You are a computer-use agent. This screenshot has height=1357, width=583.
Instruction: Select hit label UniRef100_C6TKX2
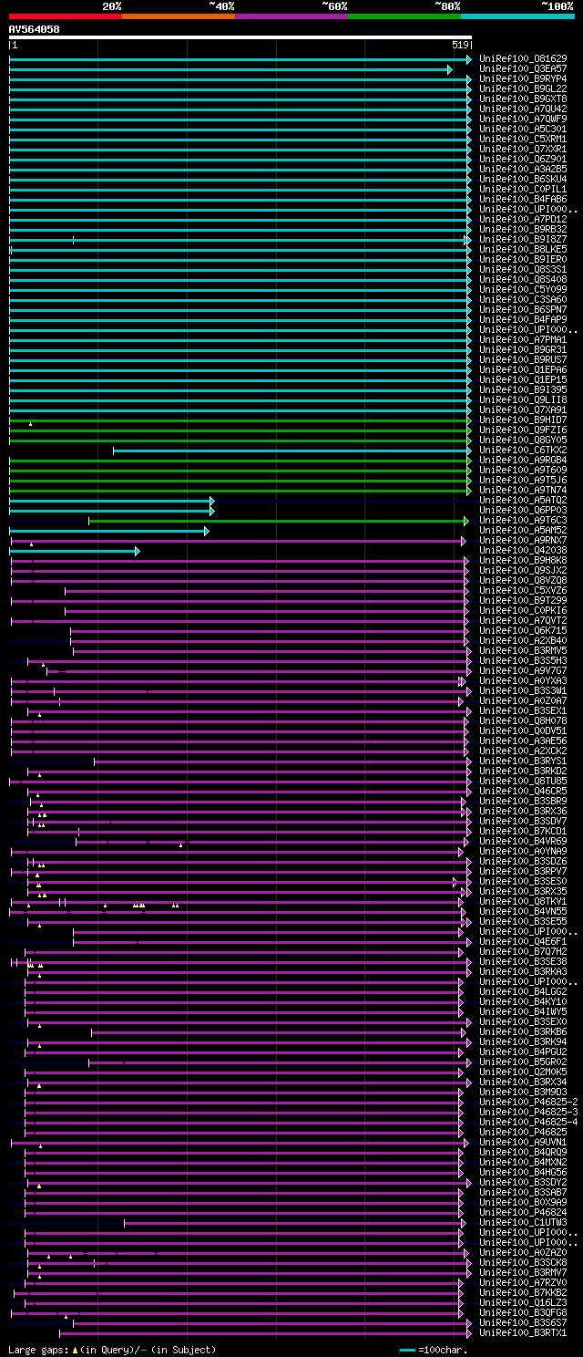[x=523, y=450]
